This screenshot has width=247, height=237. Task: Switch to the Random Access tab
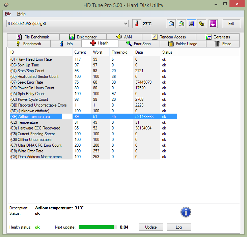169,37
